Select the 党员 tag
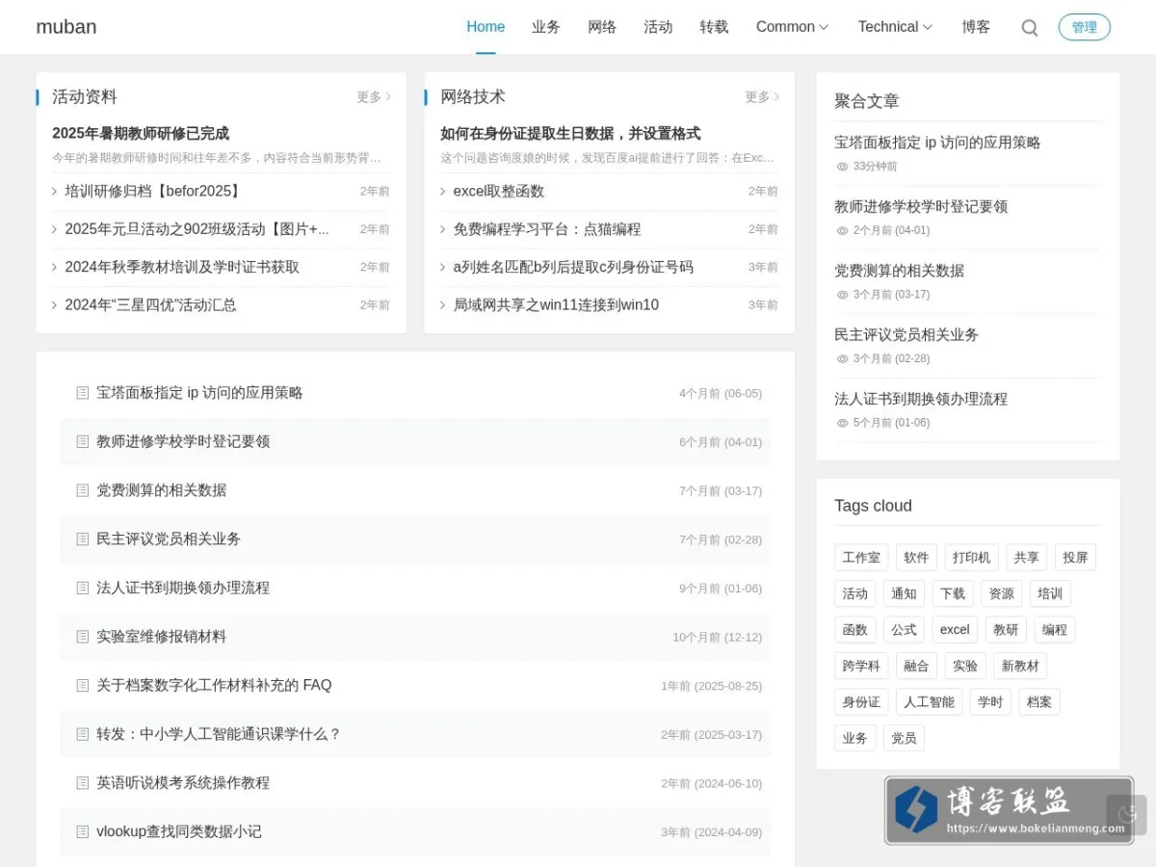This screenshot has width=1156, height=867. (x=904, y=738)
